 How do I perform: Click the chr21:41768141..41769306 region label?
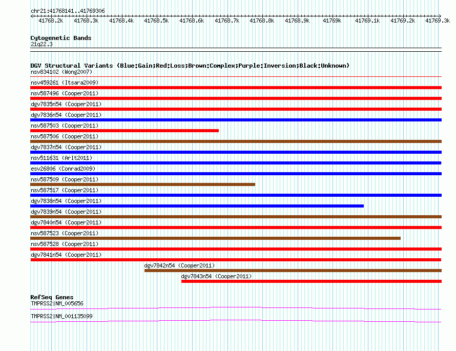pyautogui.click(x=68, y=11)
